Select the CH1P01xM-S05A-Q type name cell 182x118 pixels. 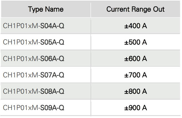coord(34,42)
